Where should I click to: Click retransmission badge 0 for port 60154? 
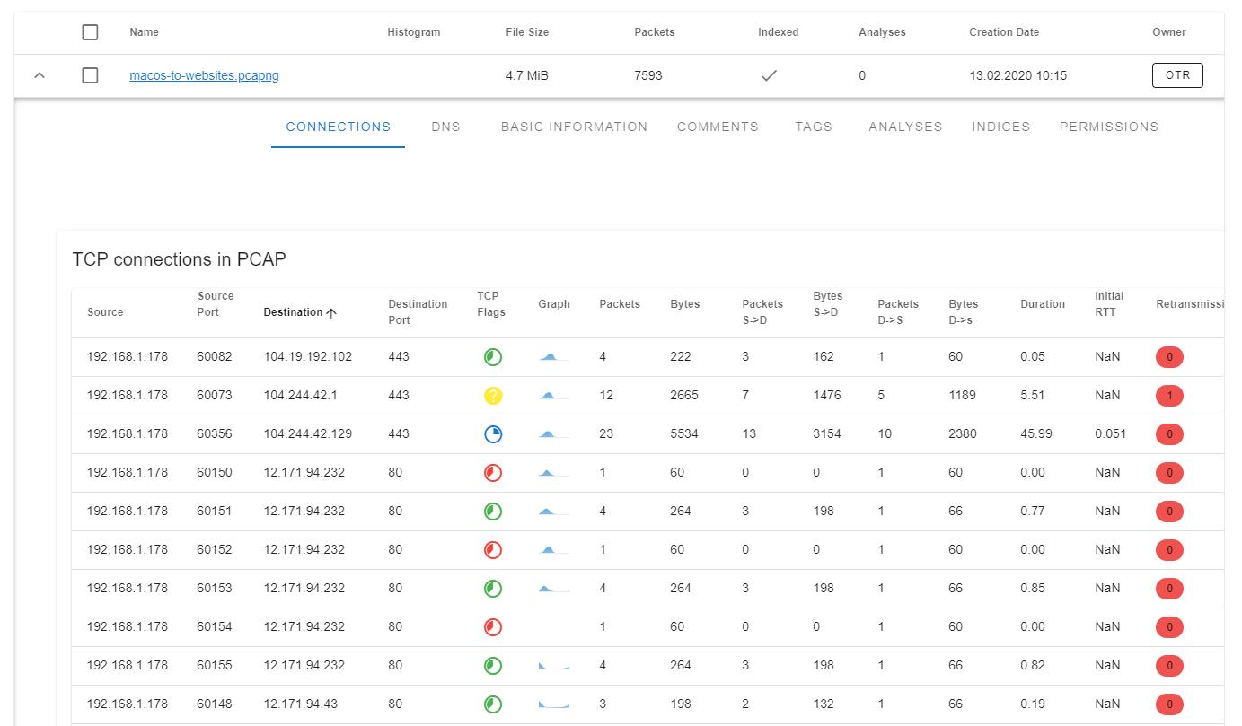pos(1169,627)
